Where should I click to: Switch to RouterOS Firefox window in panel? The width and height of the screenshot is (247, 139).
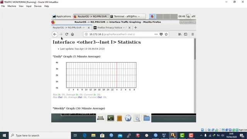[x=91, y=16]
